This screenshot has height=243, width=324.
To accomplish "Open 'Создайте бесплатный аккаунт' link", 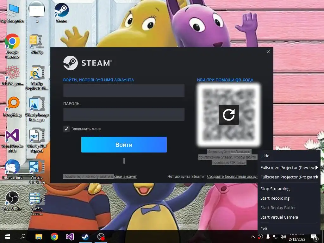I will (232, 177).
